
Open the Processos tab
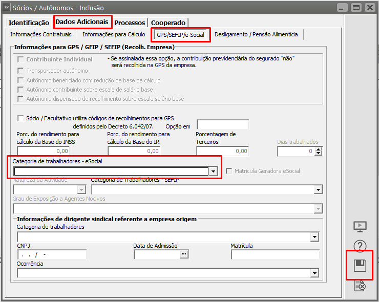point(130,23)
